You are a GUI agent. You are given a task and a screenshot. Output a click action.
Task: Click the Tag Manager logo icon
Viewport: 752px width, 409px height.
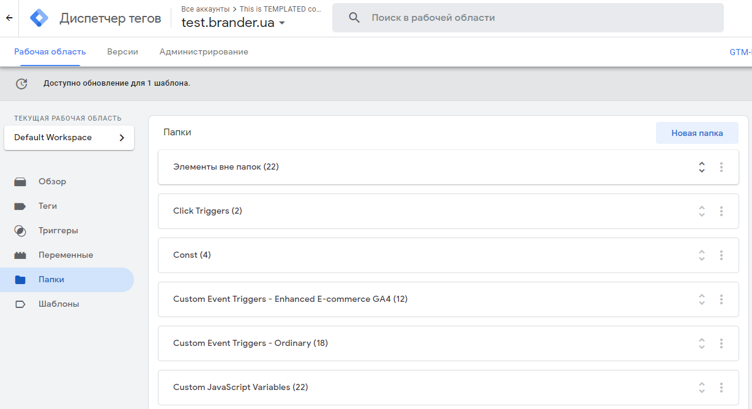point(39,18)
